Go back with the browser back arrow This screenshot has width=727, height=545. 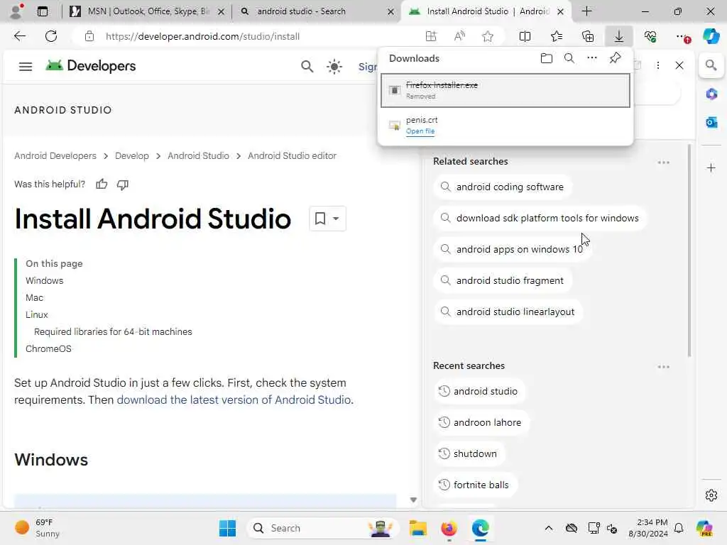tap(20, 36)
